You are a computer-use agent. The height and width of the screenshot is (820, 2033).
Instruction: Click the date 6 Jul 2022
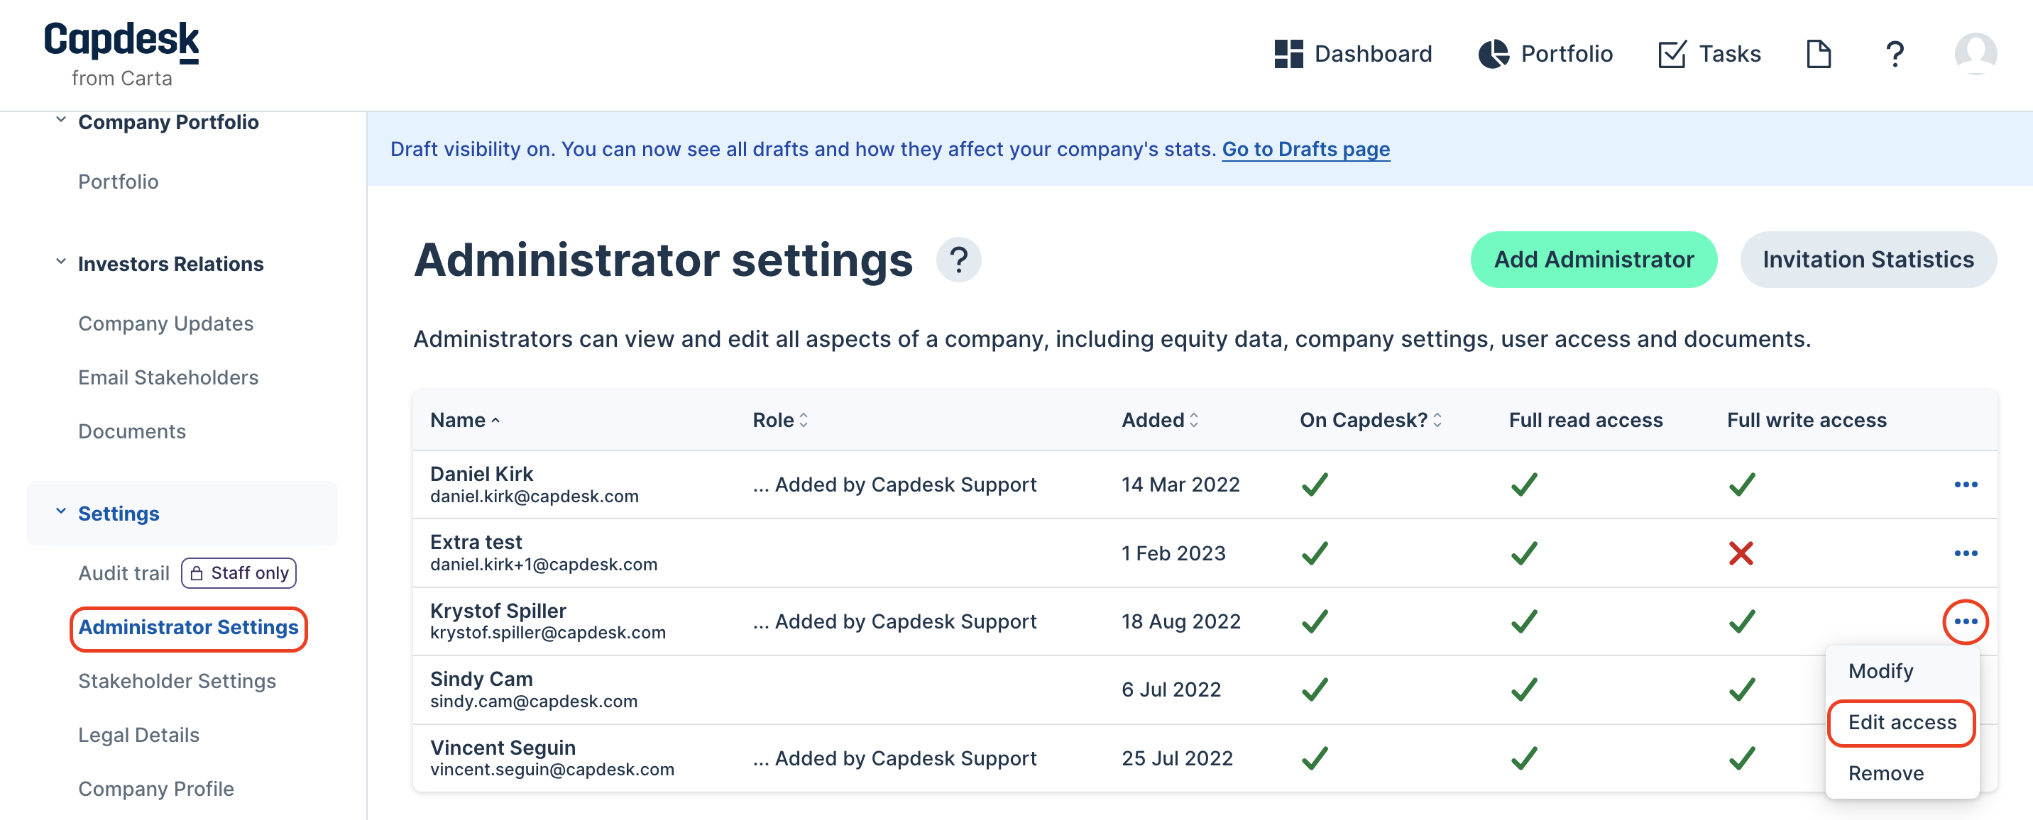[x=1171, y=689]
